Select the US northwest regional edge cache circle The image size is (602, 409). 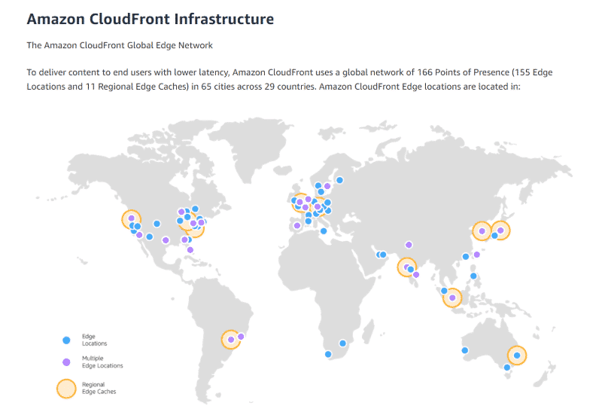click(131, 219)
